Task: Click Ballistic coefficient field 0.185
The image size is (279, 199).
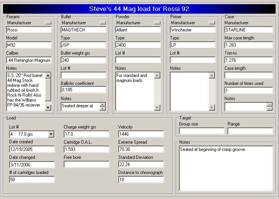Action: [x=83, y=90]
